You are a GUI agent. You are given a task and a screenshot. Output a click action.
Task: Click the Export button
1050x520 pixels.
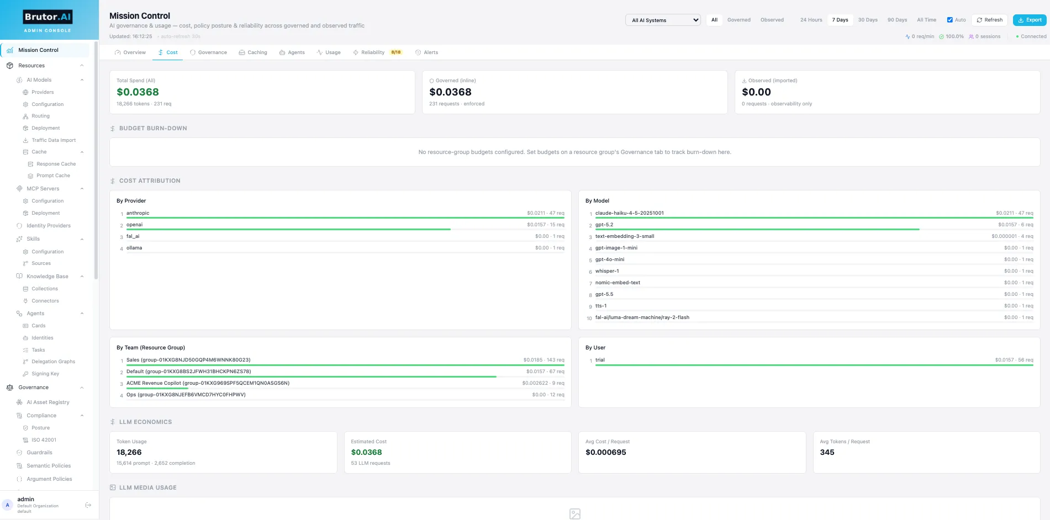1030,20
